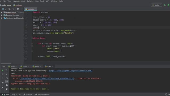Open the Run menu
170x96 pixels.
(x=37, y=1)
